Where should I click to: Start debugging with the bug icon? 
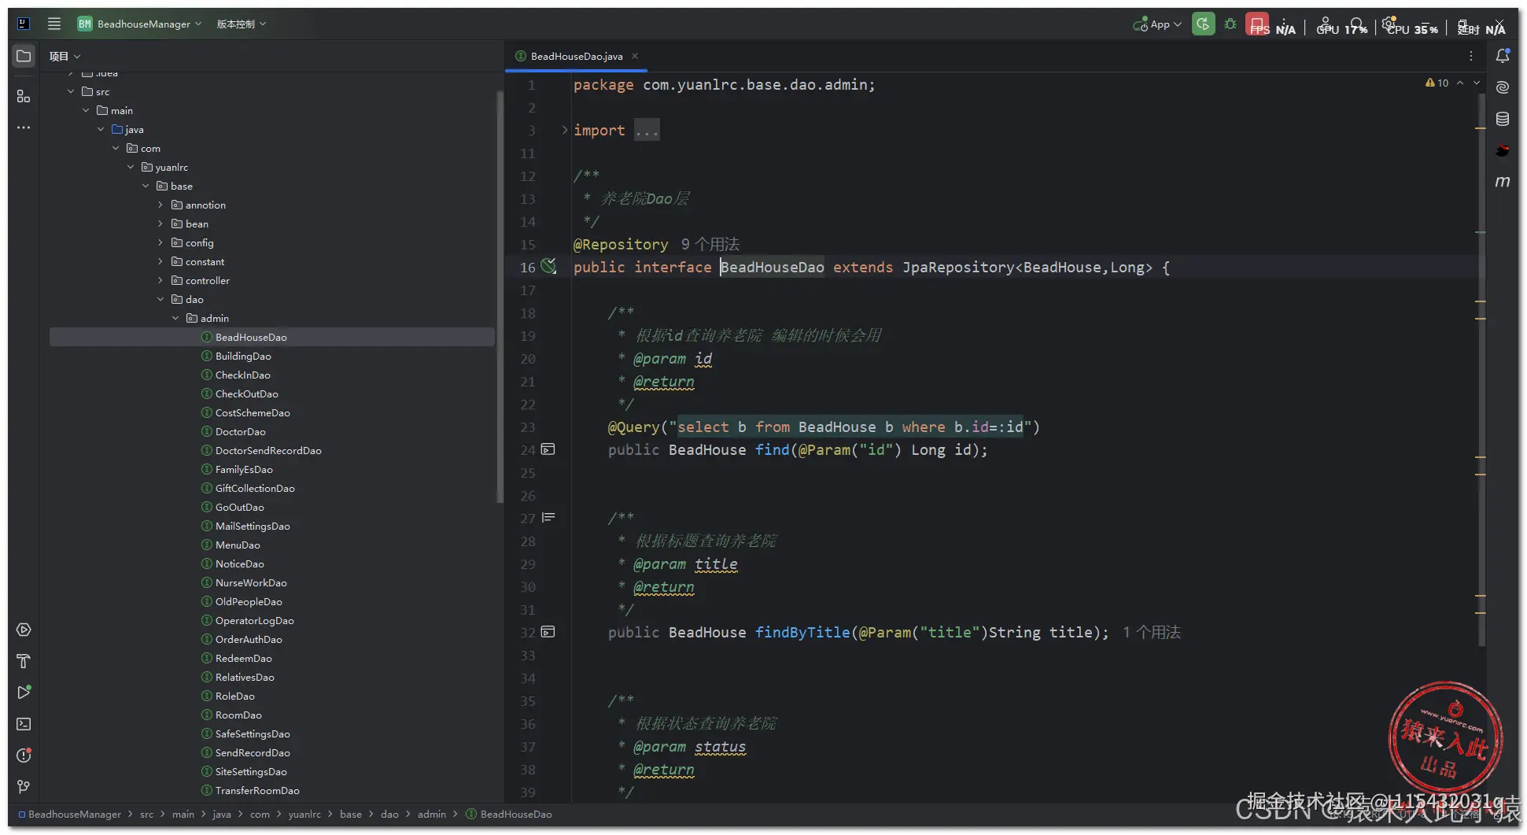(1230, 24)
